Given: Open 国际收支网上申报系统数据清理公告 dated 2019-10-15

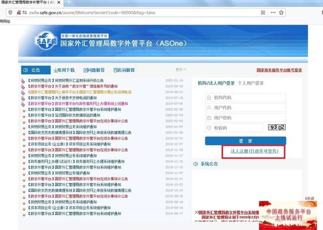Looking at the screenshot, I should (80, 190).
